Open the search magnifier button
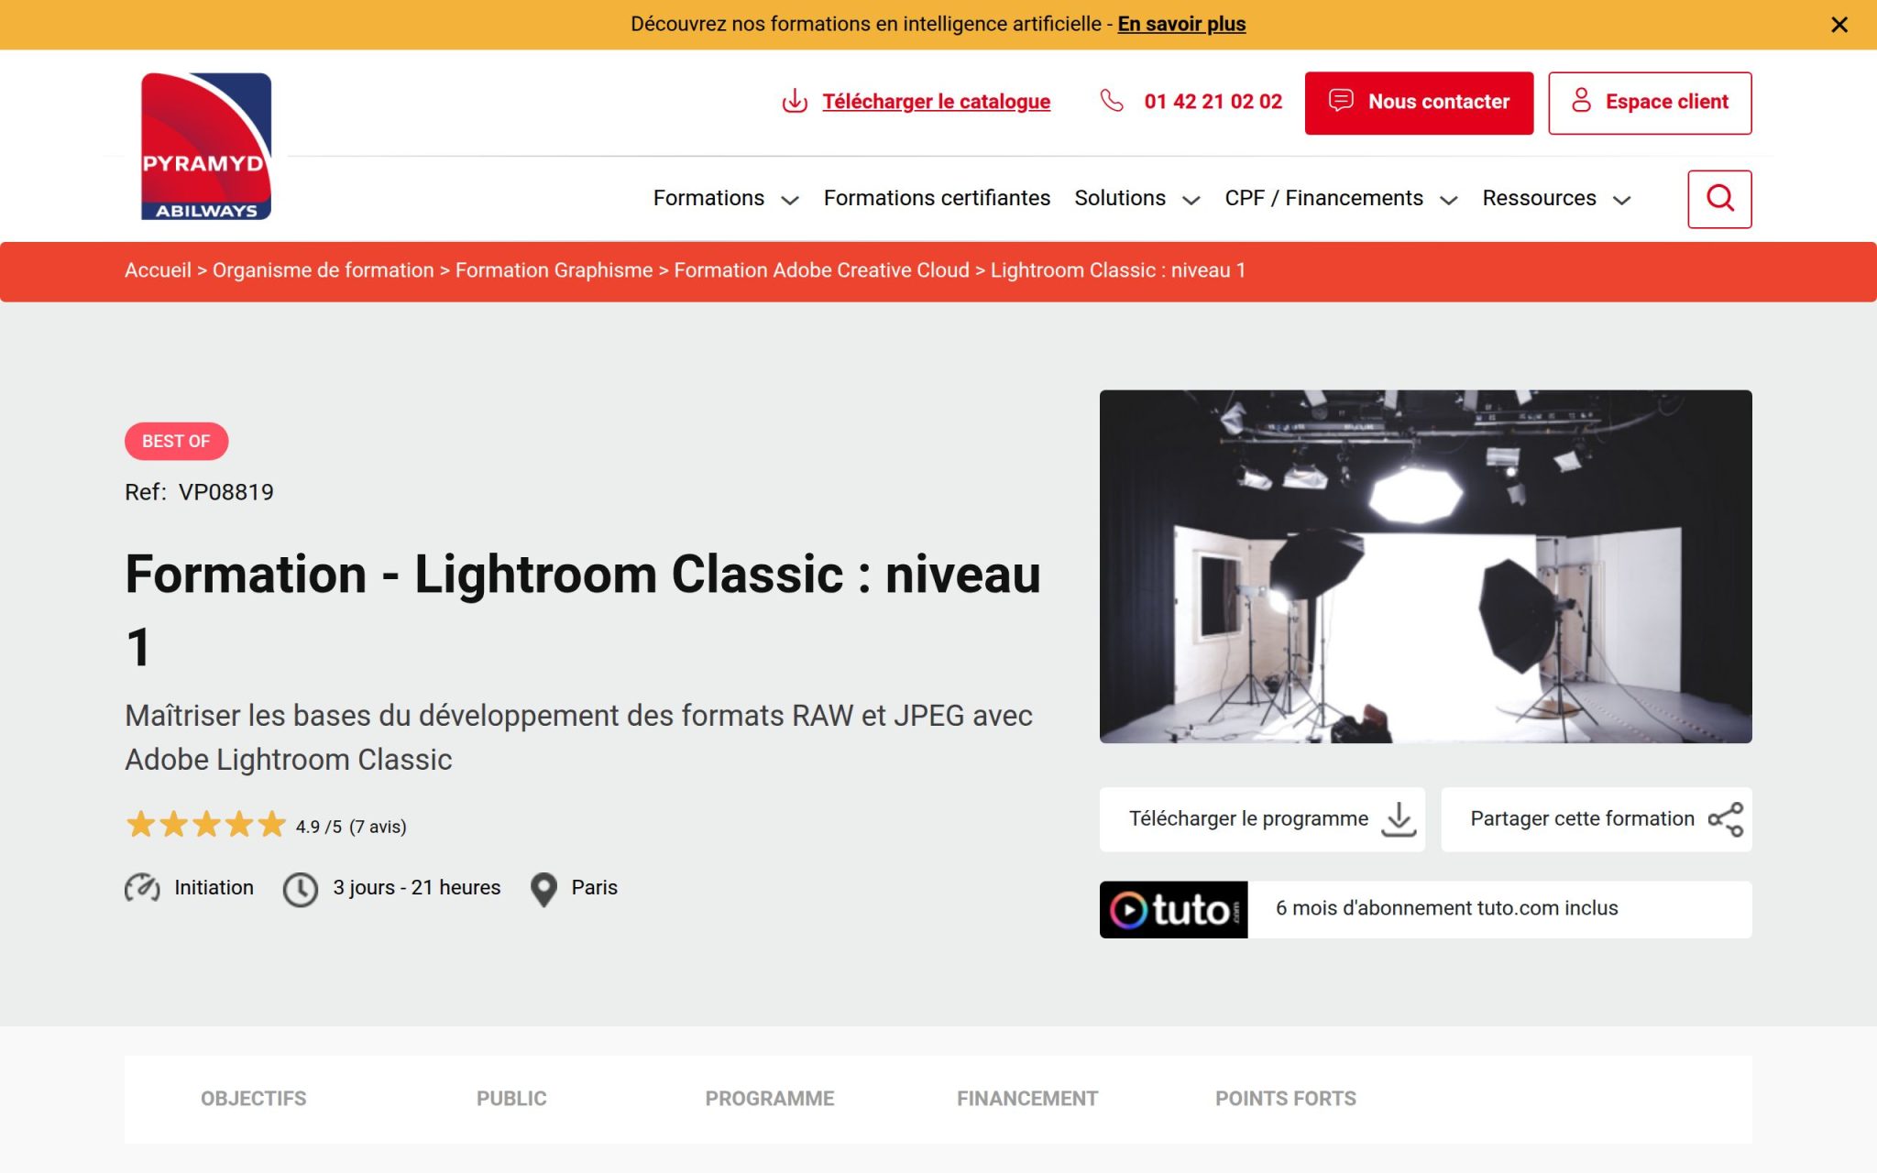Viewport: 1877px width, 1173px height. (1719, 199)
